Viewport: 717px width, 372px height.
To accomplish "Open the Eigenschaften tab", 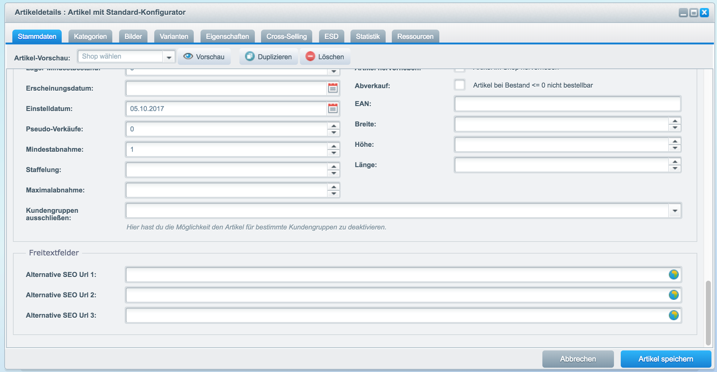I will pos(228,36).
